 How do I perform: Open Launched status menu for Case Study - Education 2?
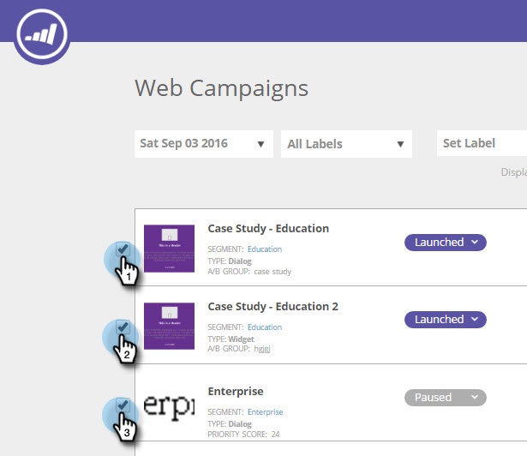(x=446, y=320)
